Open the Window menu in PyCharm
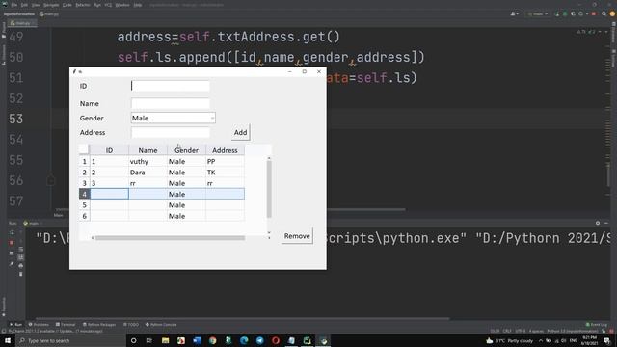This screenshot has width=617, height=347. click(122, 5)
